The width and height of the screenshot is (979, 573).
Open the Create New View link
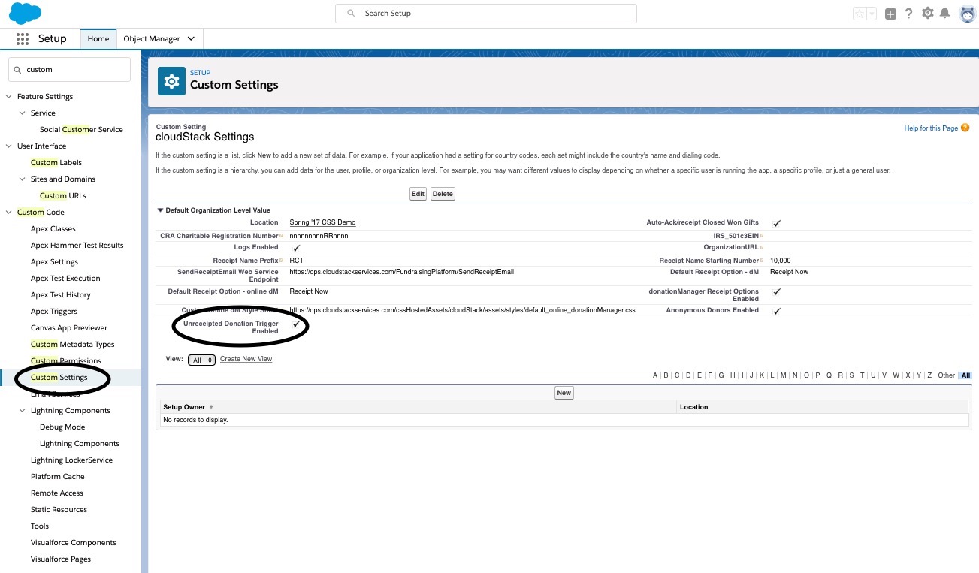(246, 359)
